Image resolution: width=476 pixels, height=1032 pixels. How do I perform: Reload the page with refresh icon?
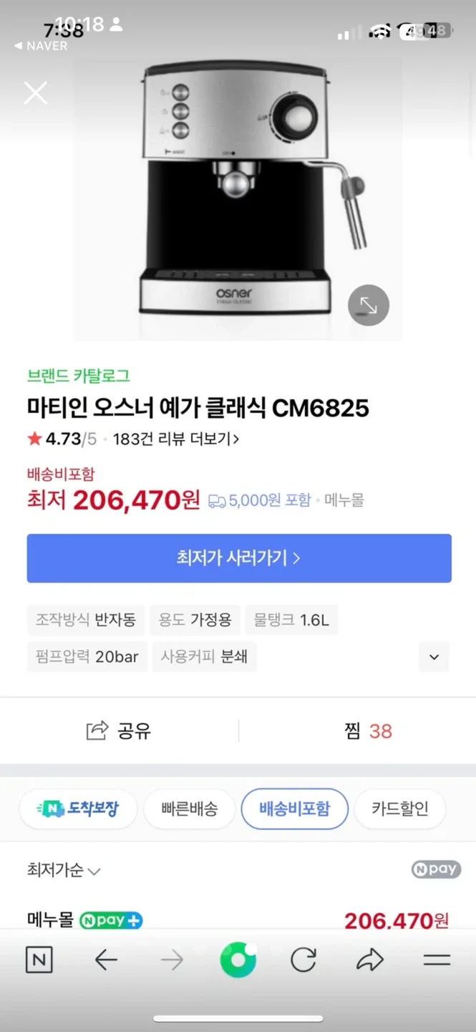point(303,960)
